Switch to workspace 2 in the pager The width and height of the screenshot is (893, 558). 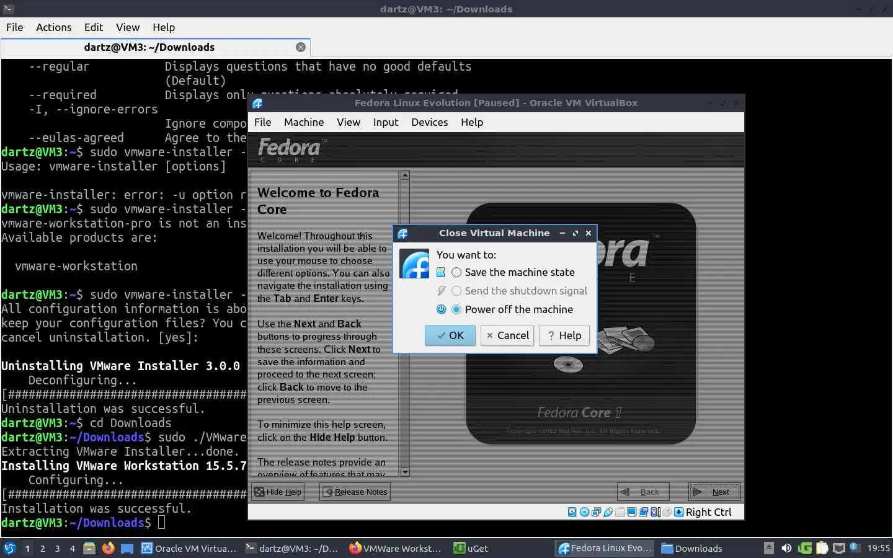[42, 549]
